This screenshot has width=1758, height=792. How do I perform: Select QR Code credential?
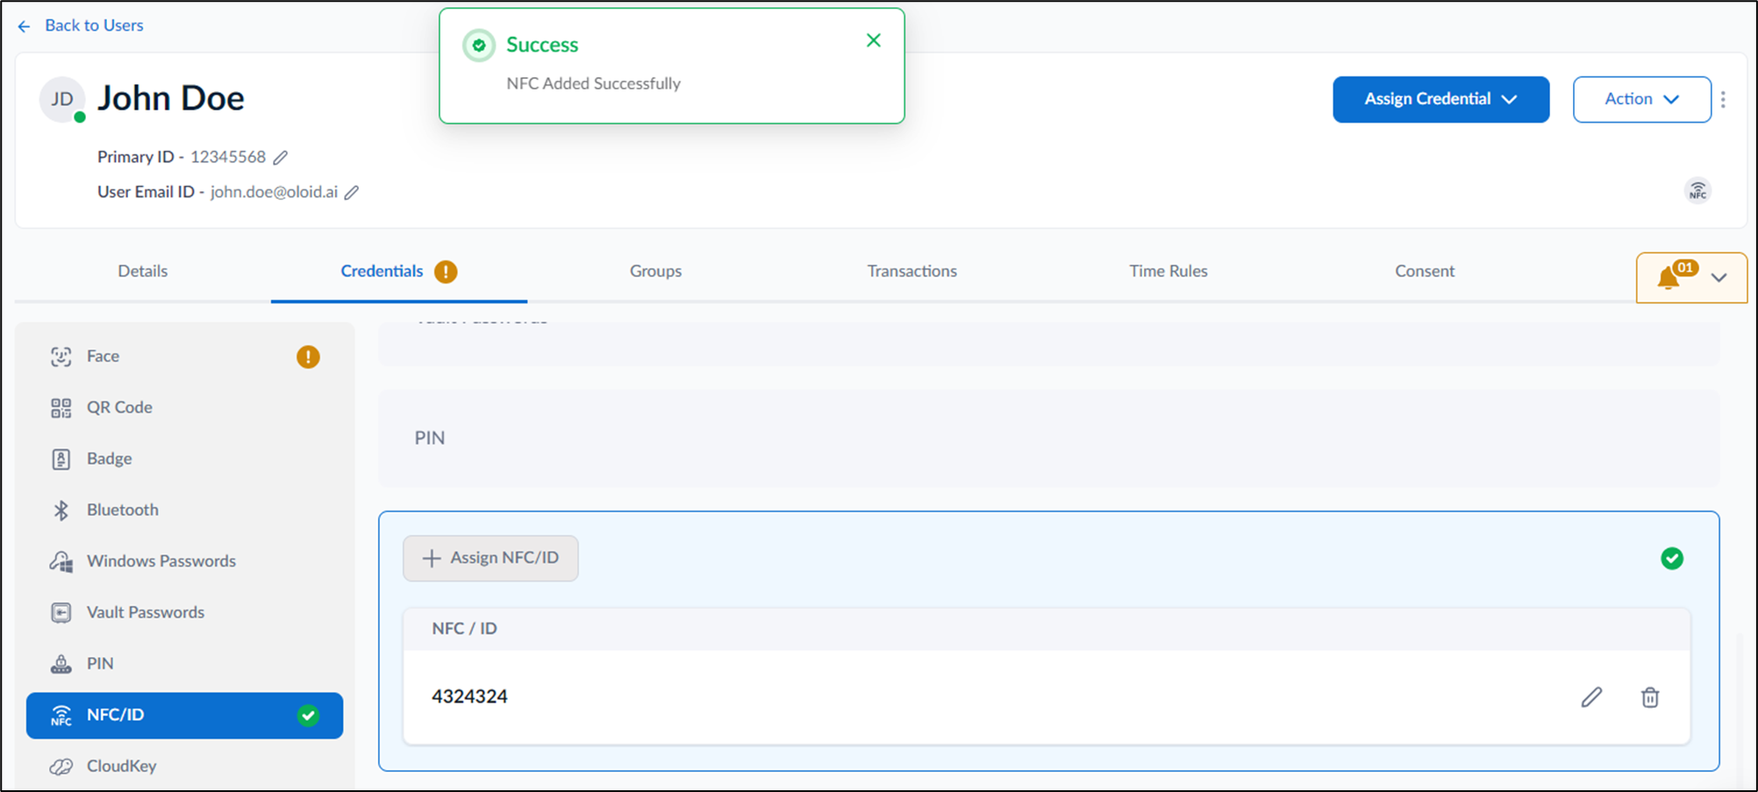click(185, 408)
